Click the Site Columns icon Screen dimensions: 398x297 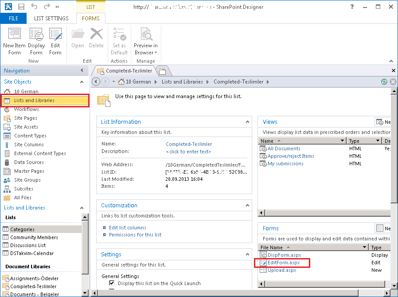[x=7, y=145]
